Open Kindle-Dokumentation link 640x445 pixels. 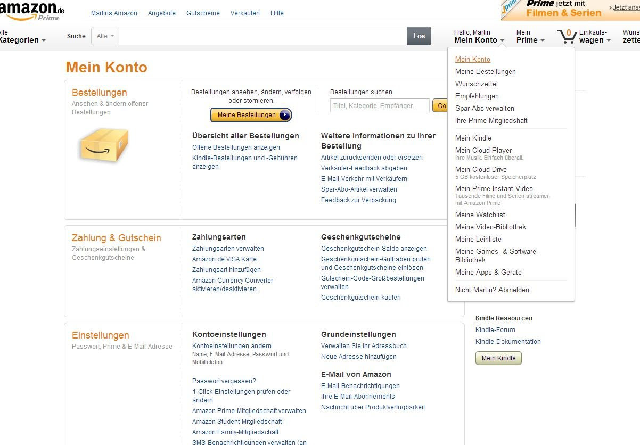[x=508, y=342]
